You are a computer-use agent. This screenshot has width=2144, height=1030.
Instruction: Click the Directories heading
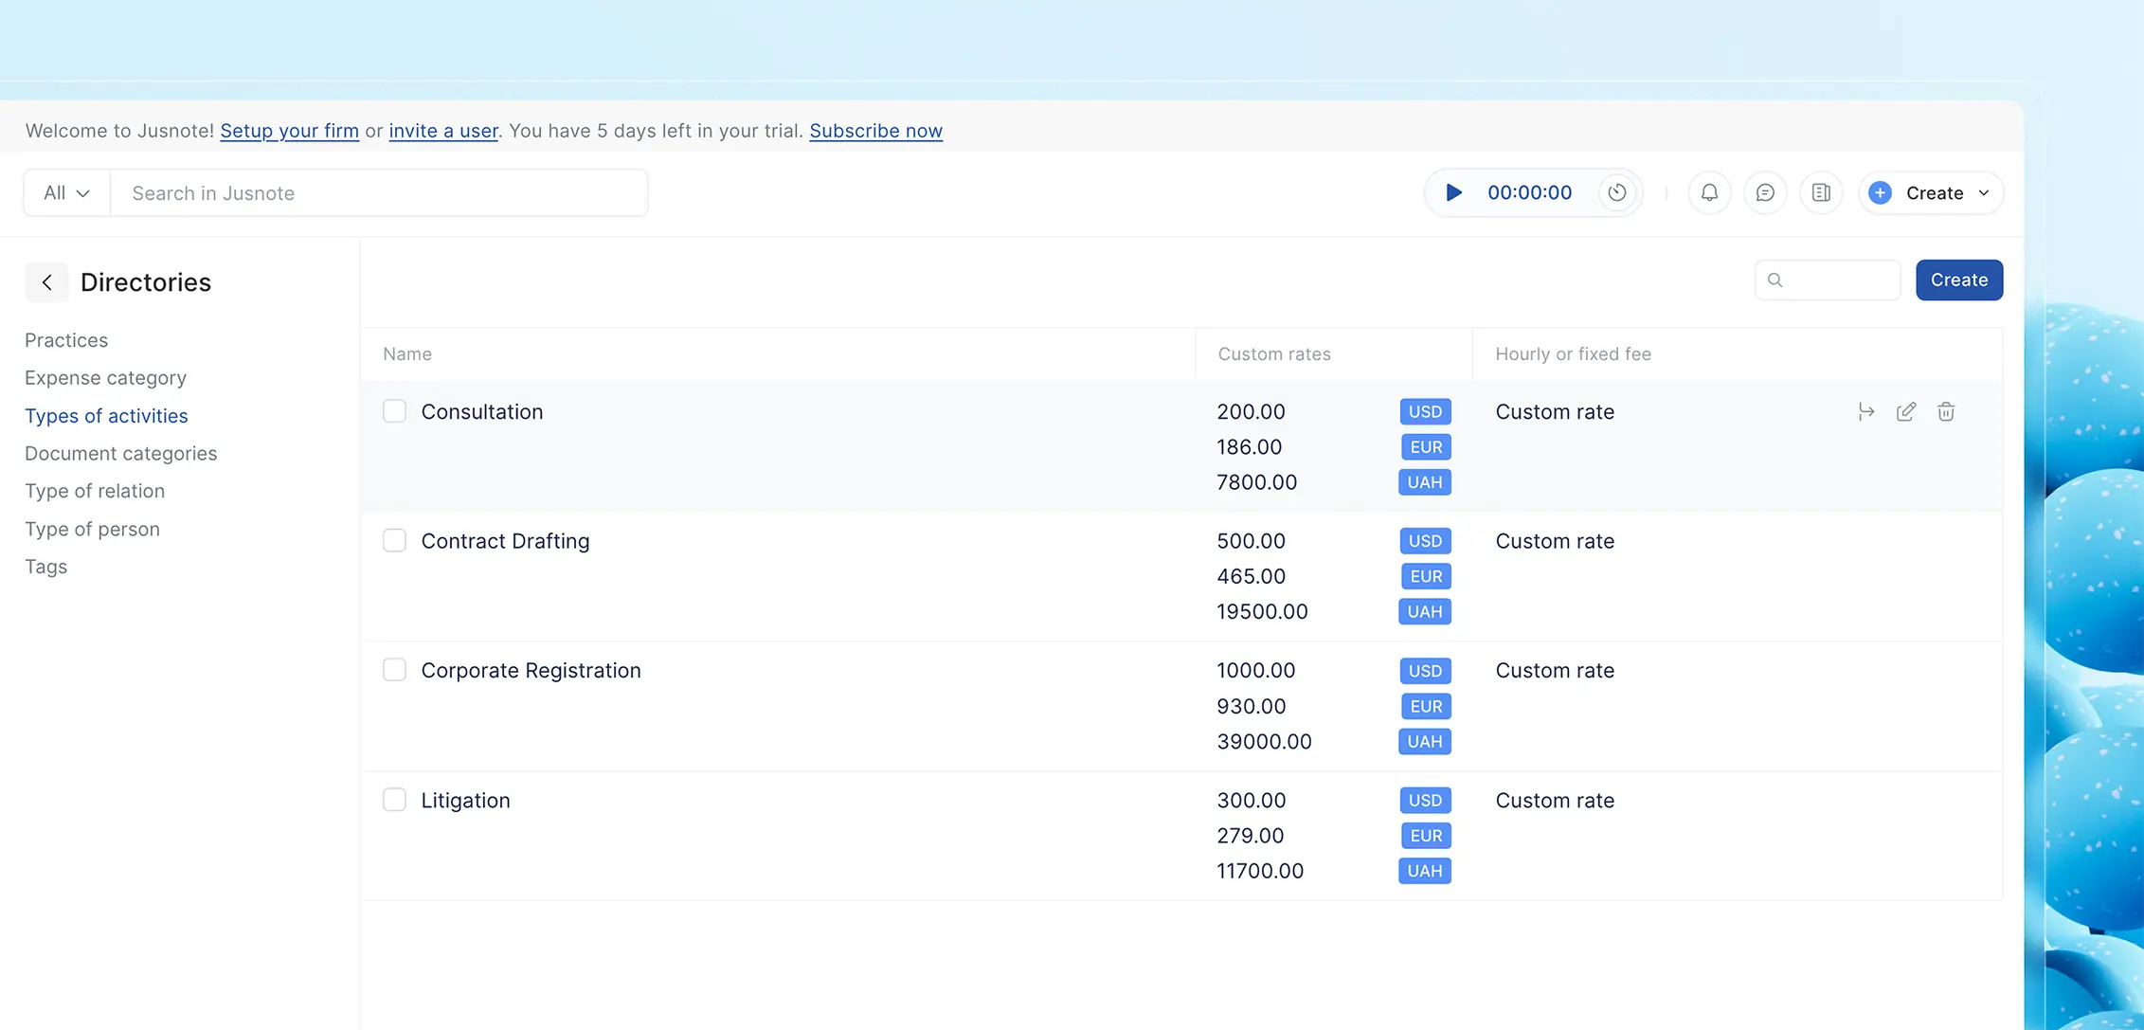point(146,282)
